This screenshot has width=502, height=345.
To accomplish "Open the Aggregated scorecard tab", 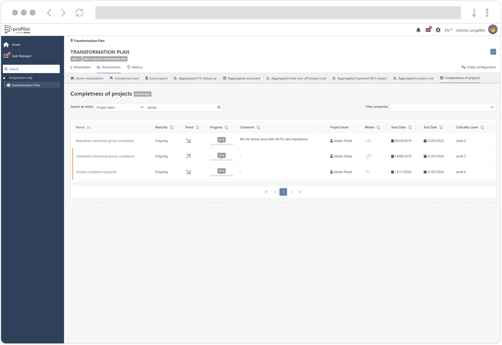I will click(x=242, y=78).
